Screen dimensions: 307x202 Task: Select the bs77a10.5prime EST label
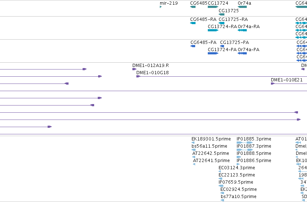[x=238, y=197]
